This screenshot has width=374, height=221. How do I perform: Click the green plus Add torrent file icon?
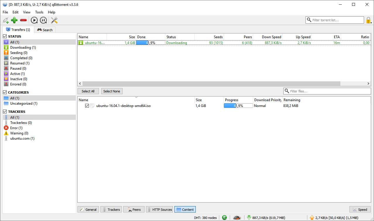(x=14, y=20)
